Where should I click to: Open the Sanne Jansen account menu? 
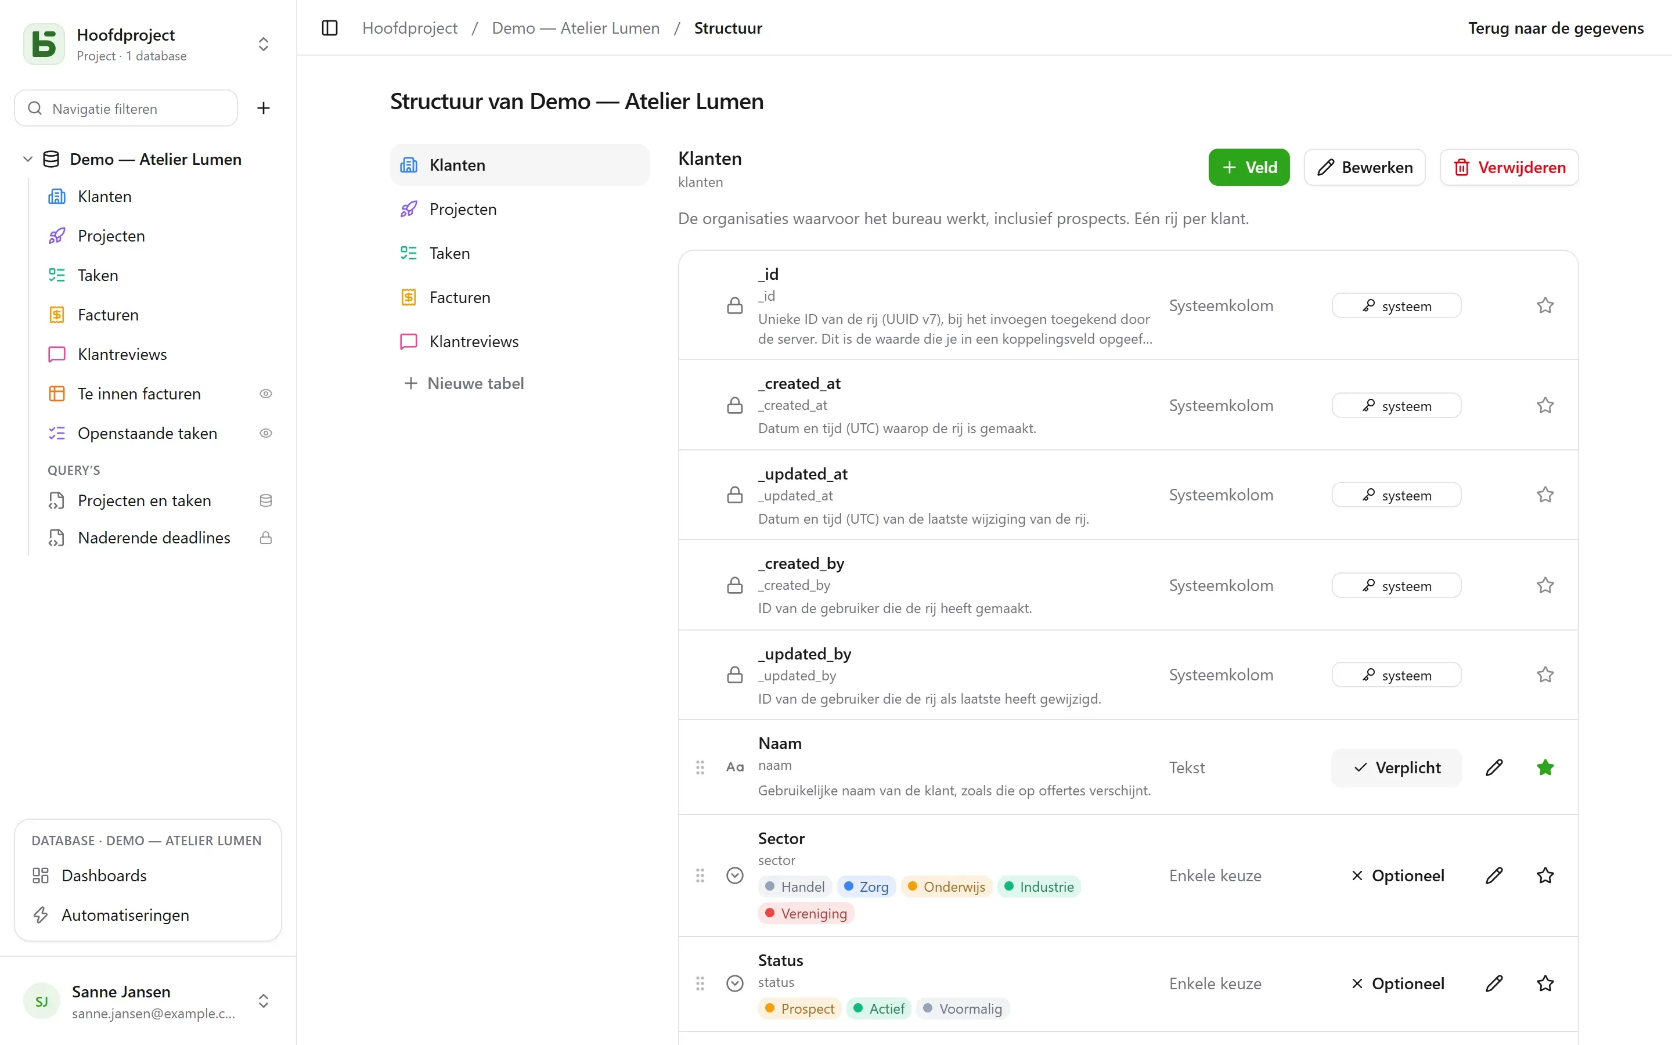(263, 1001)
